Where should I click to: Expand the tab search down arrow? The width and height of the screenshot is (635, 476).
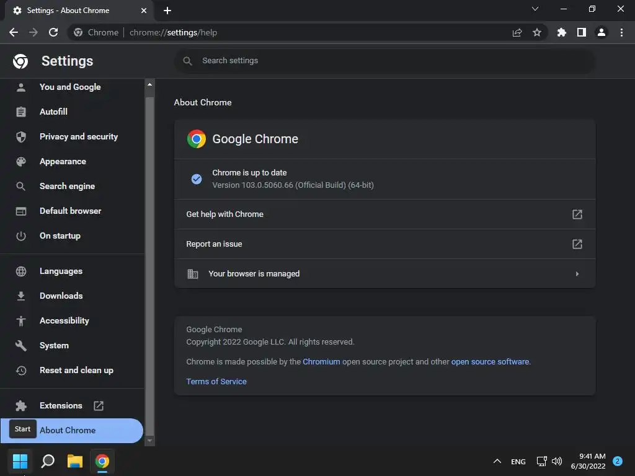point(535,9)
